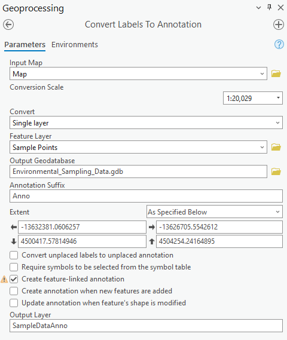
Task: Browse for Input Map with folder icon
Action: point(276,73)
